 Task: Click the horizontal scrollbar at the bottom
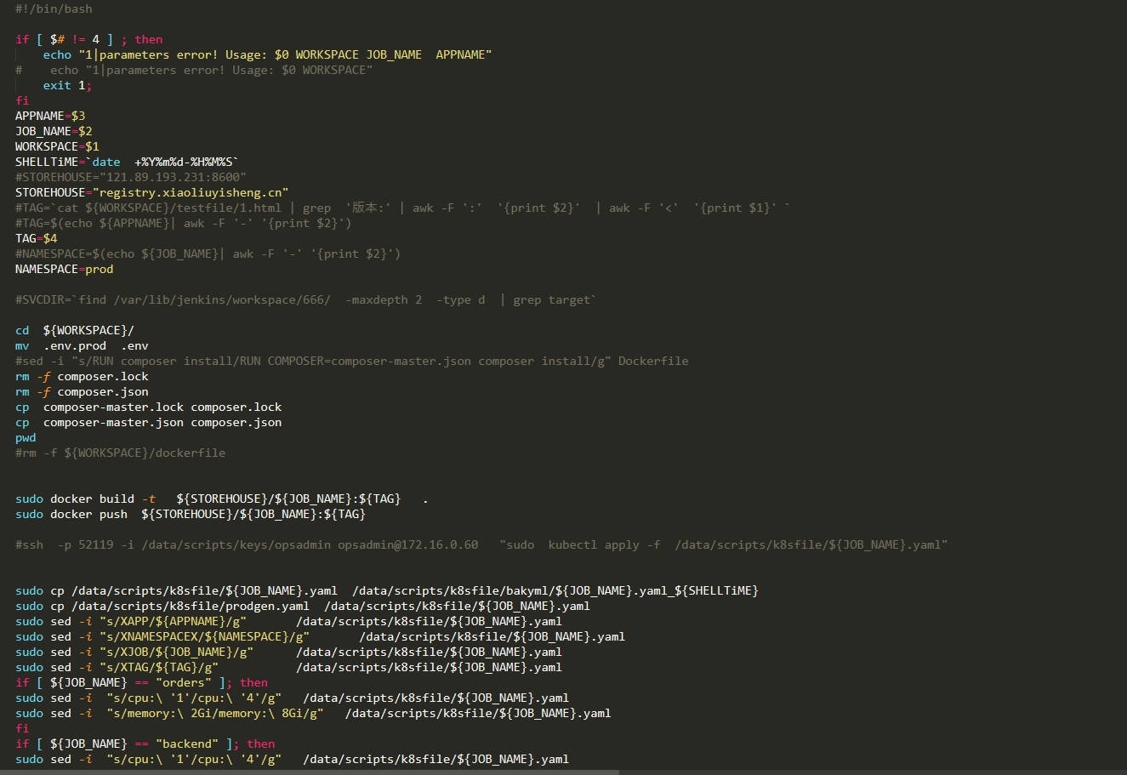coord(310,772)
